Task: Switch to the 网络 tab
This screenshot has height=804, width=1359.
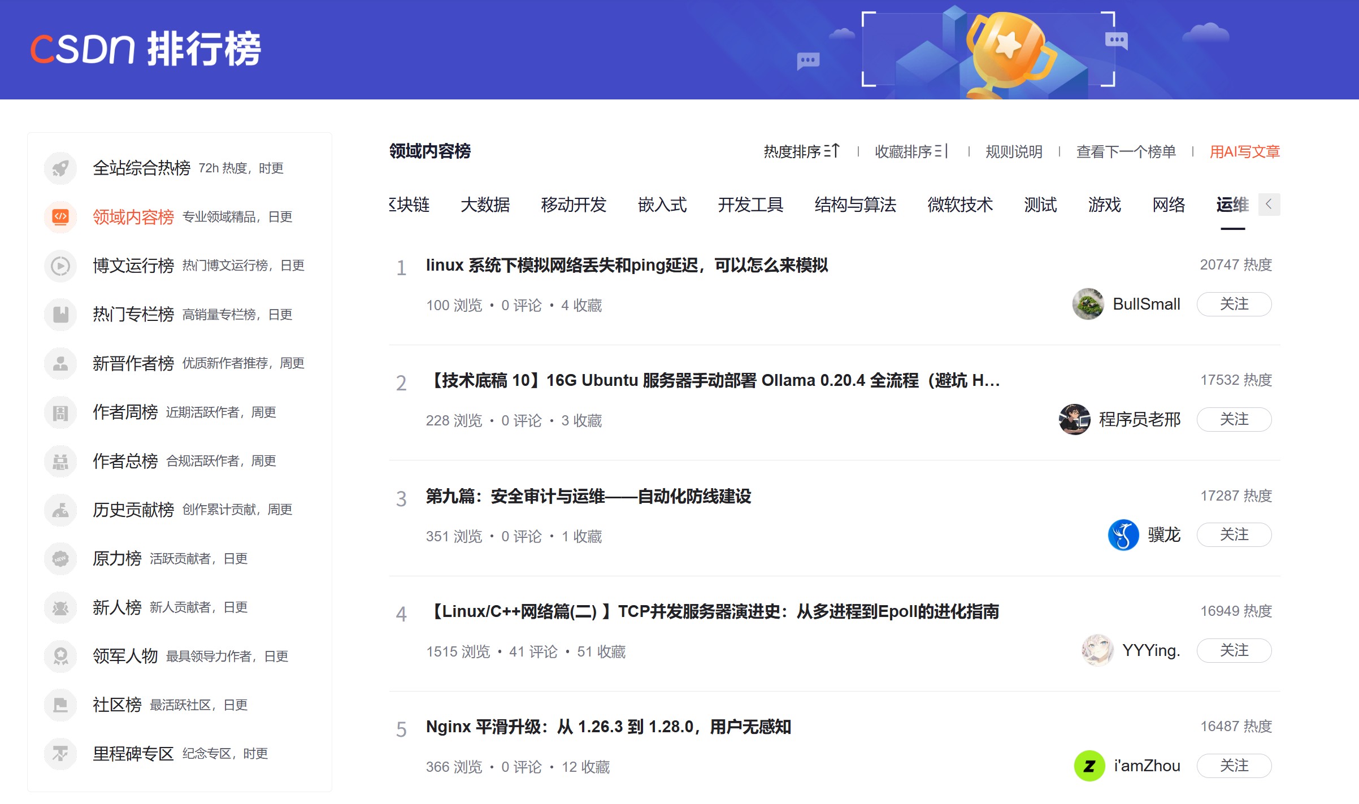Action: tap(1169, 205)
